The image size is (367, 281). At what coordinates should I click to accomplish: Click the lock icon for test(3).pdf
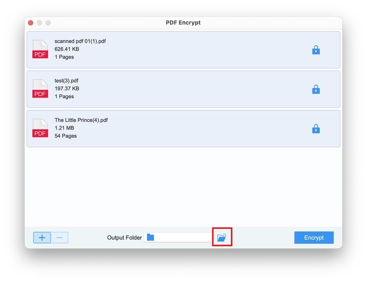click(x=316, y=89)
